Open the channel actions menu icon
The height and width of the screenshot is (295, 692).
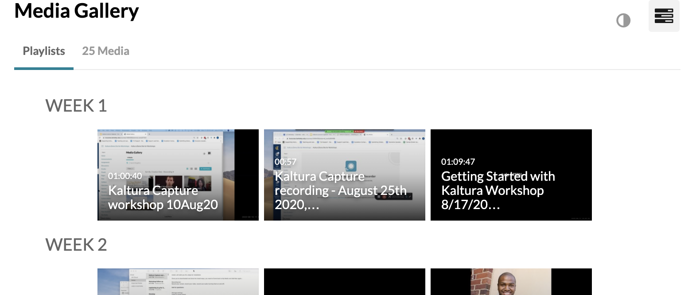point(664,16)
